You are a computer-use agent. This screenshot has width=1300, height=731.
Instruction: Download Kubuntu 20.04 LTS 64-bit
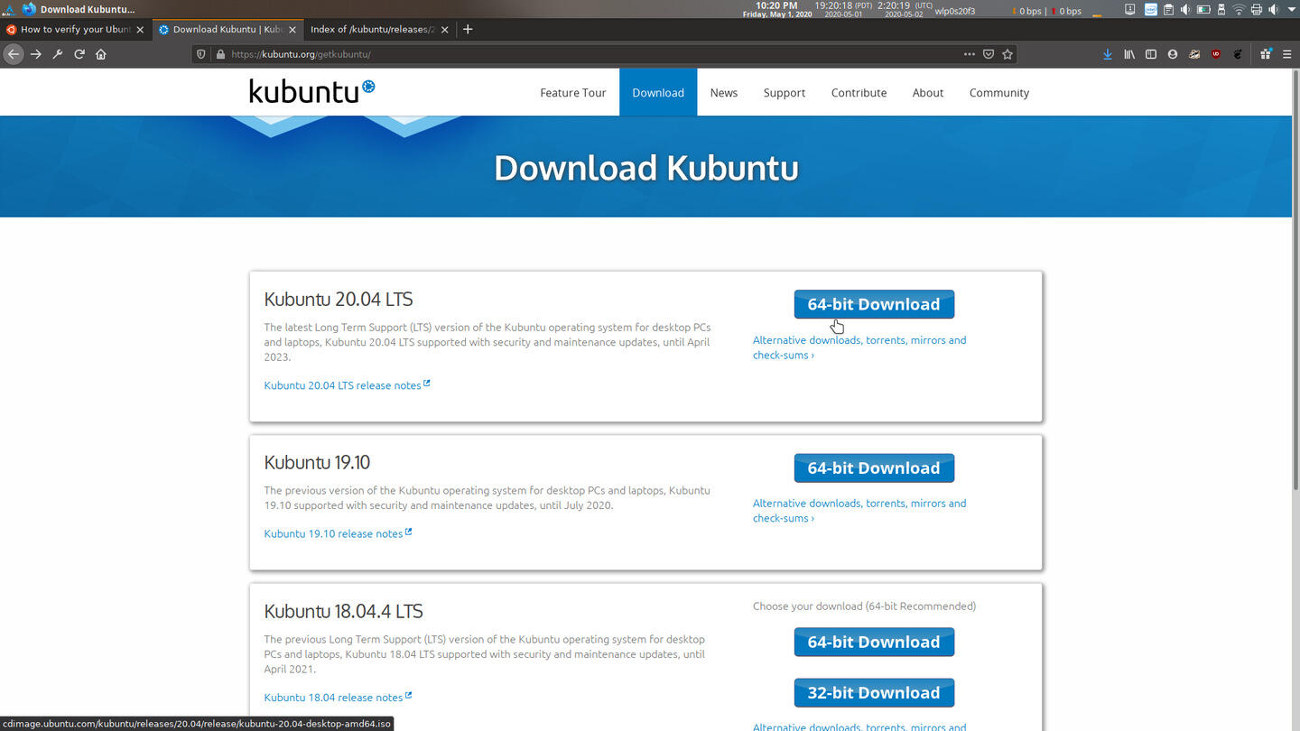click(x=874, y=304)
